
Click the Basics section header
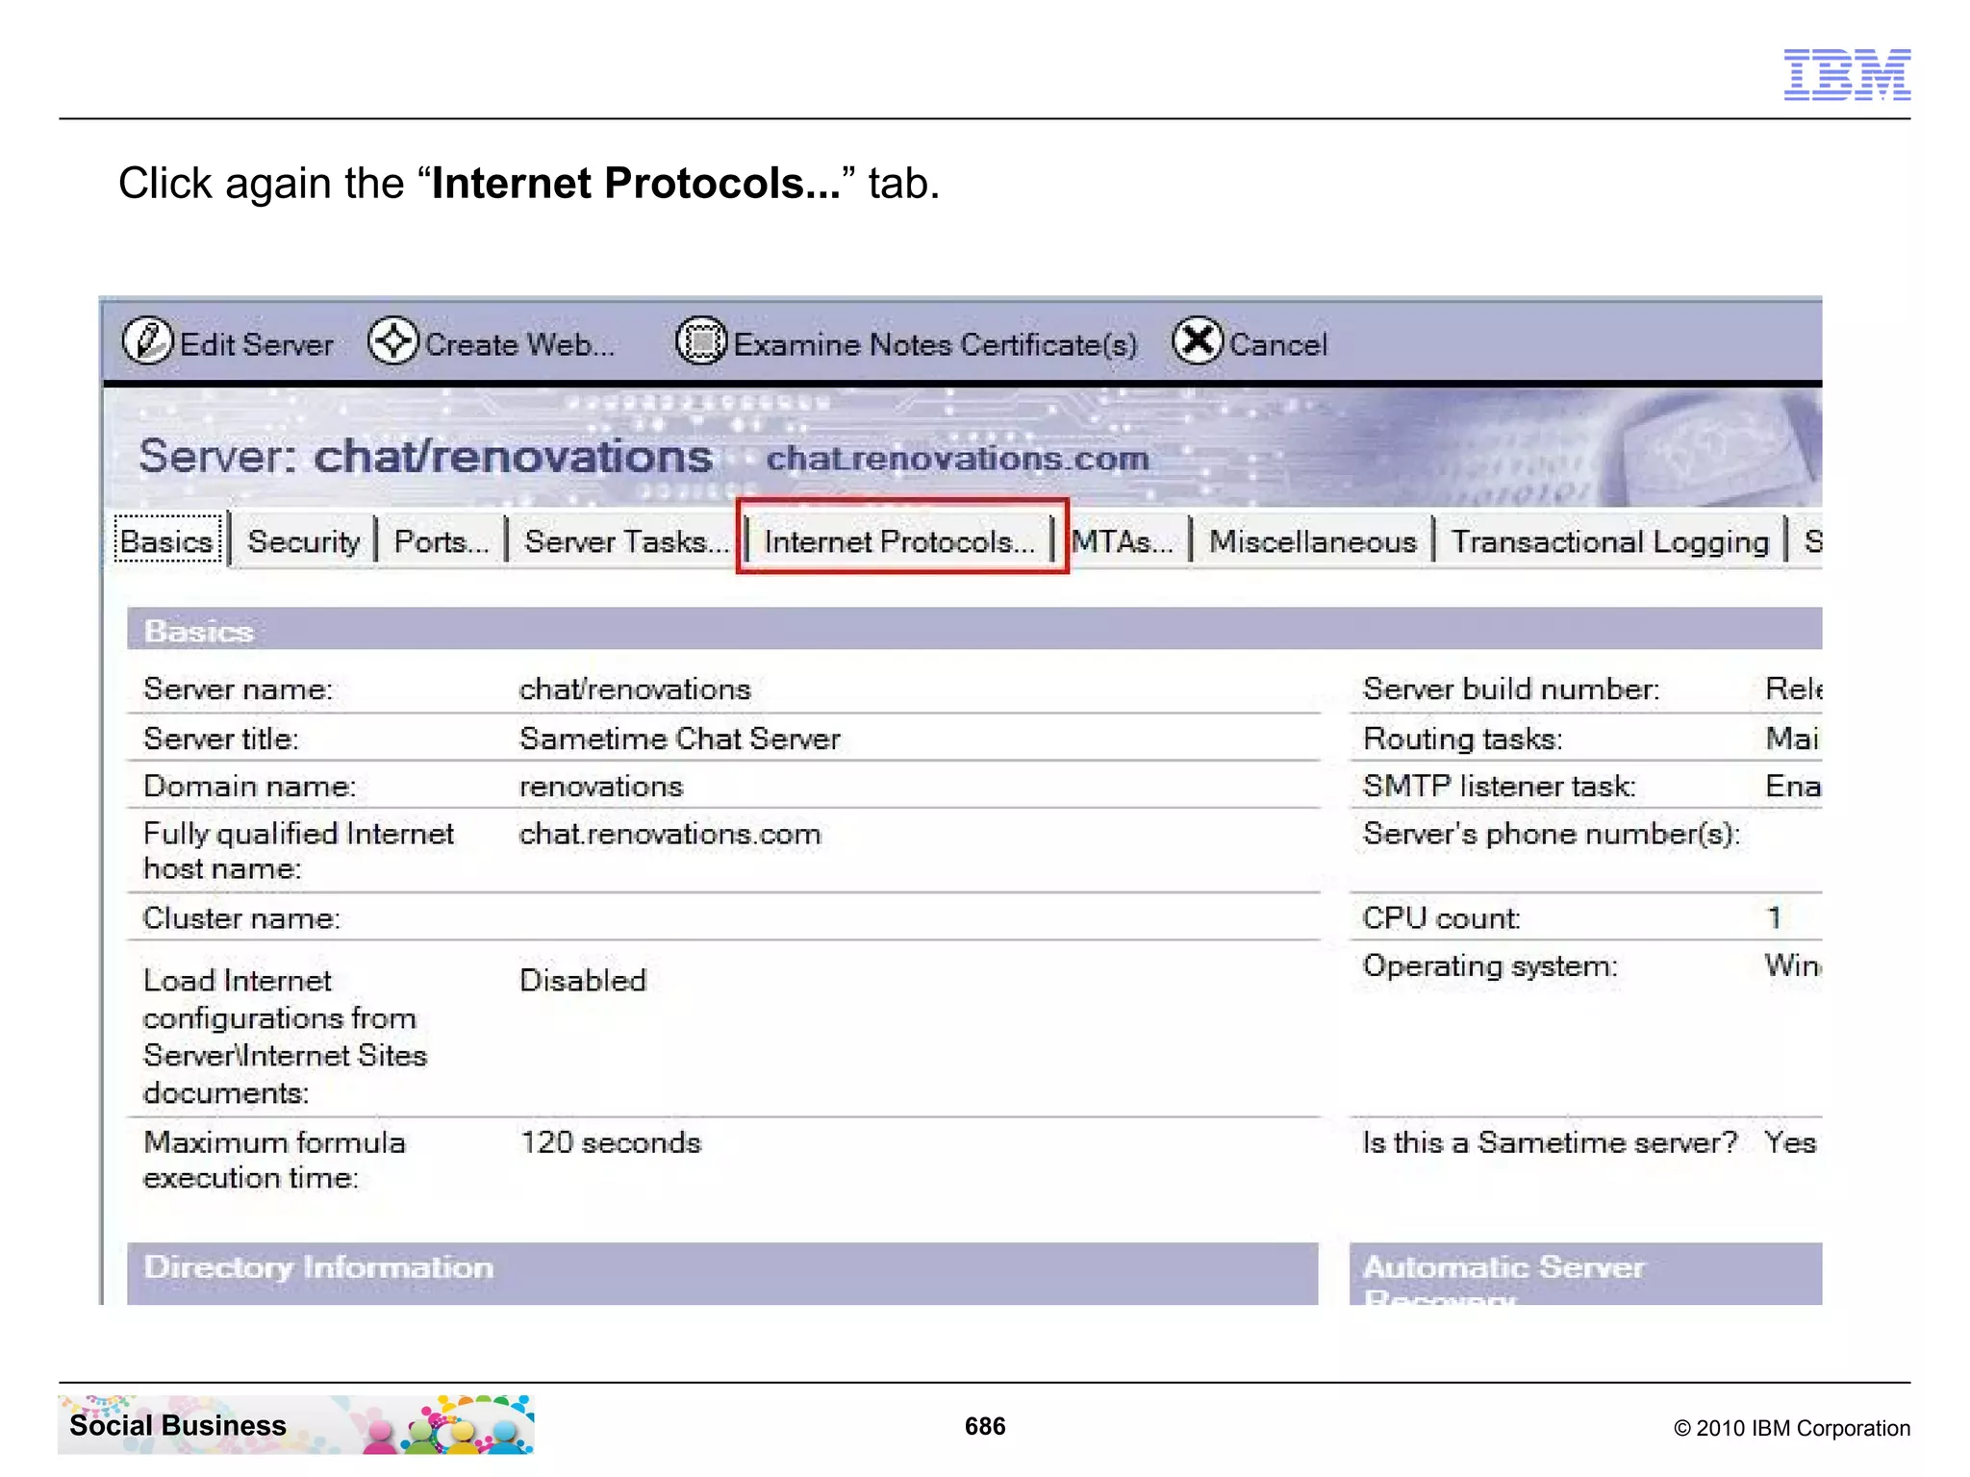(974, 630)
